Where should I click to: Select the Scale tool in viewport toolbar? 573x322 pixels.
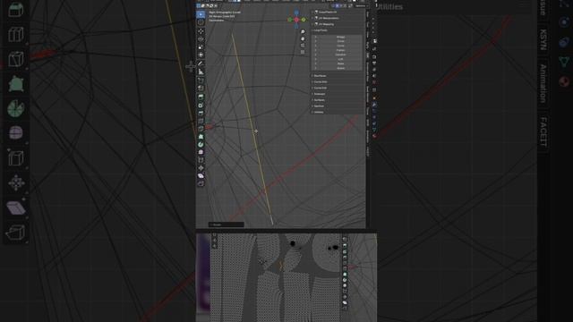coord(201,47)
